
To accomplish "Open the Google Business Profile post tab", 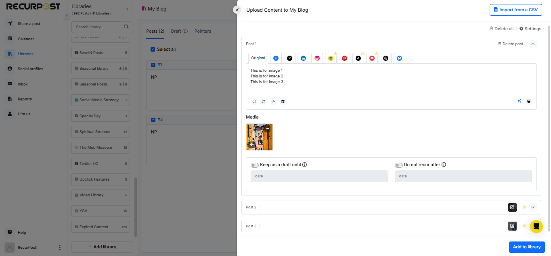I will [331, 58].
